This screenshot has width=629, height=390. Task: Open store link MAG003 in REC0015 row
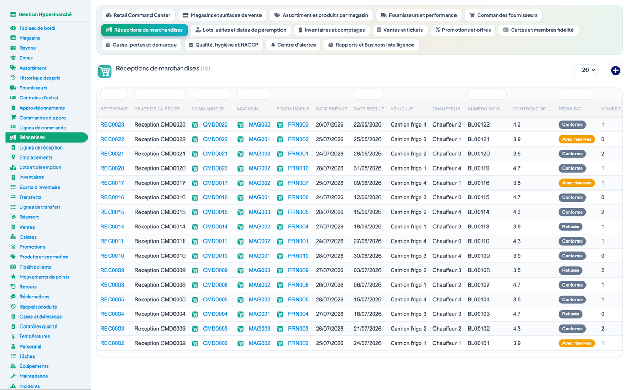tap(259, 212)
